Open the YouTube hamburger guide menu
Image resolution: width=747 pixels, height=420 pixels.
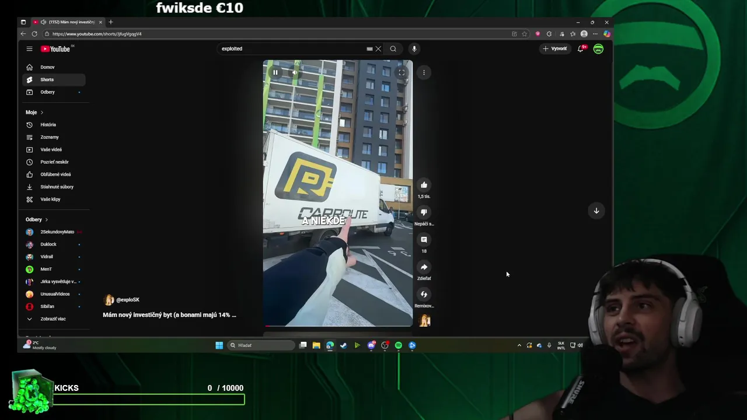[x=29, y=49]
